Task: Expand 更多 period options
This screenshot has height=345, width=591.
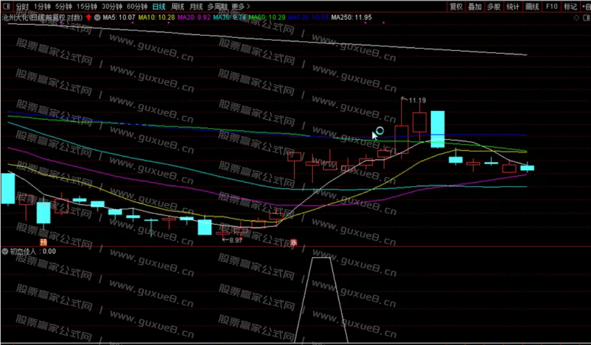Action: 240,6
